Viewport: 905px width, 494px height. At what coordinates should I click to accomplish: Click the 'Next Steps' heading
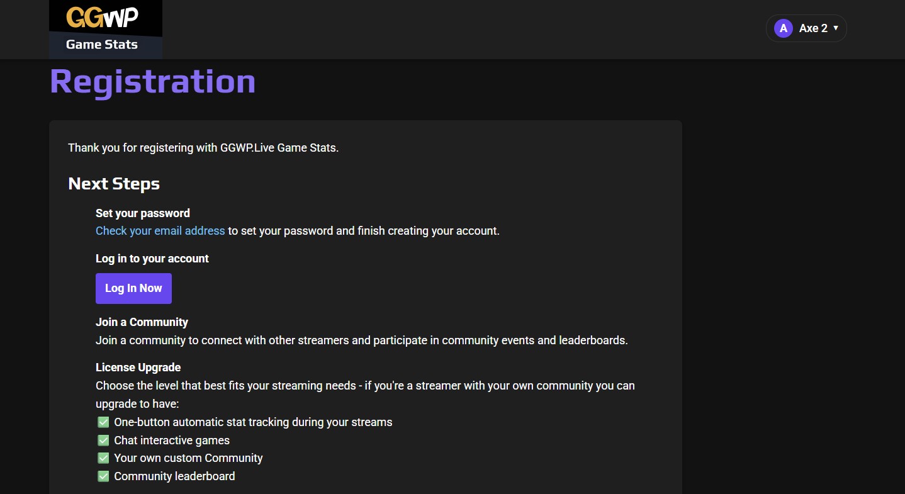[114, 184]
